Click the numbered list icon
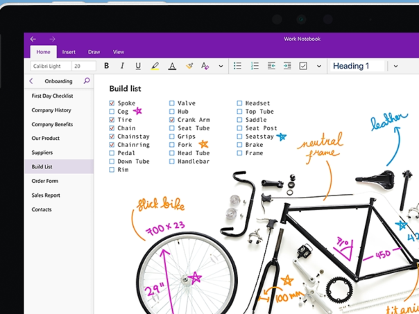The height and width of the screenshot is (314, 419). [255, 66]
